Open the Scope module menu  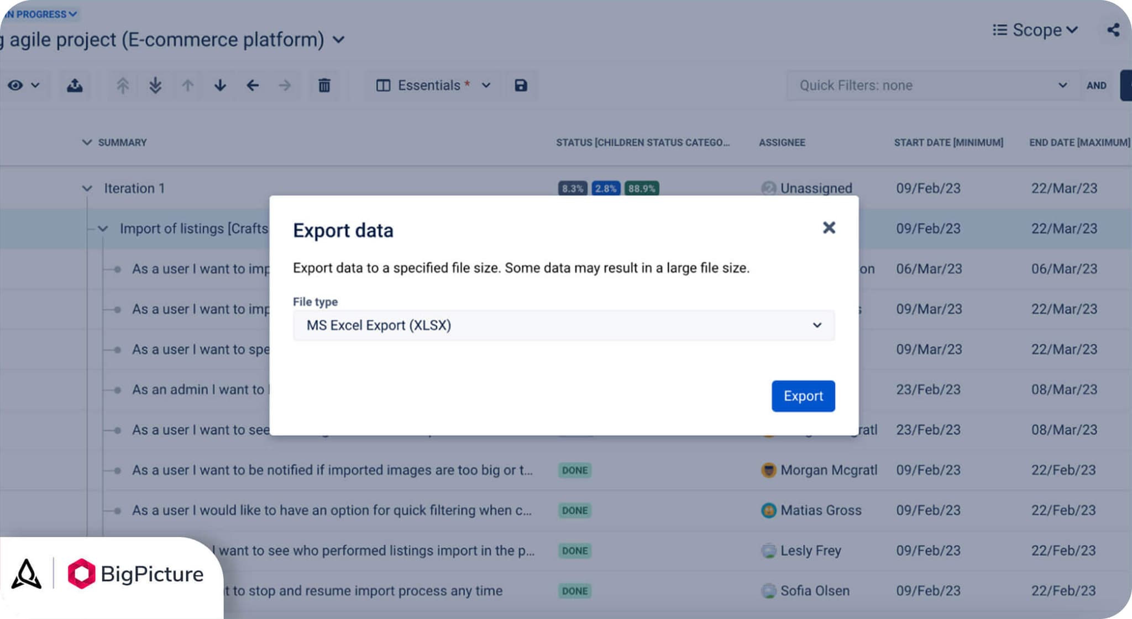(1035, 30)
